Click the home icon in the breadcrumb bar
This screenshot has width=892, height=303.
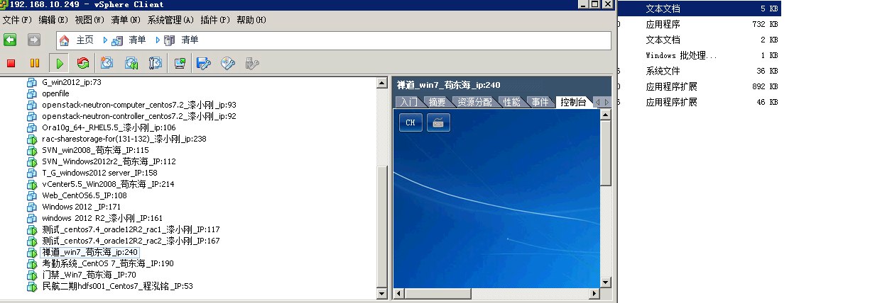pos(65,40)
